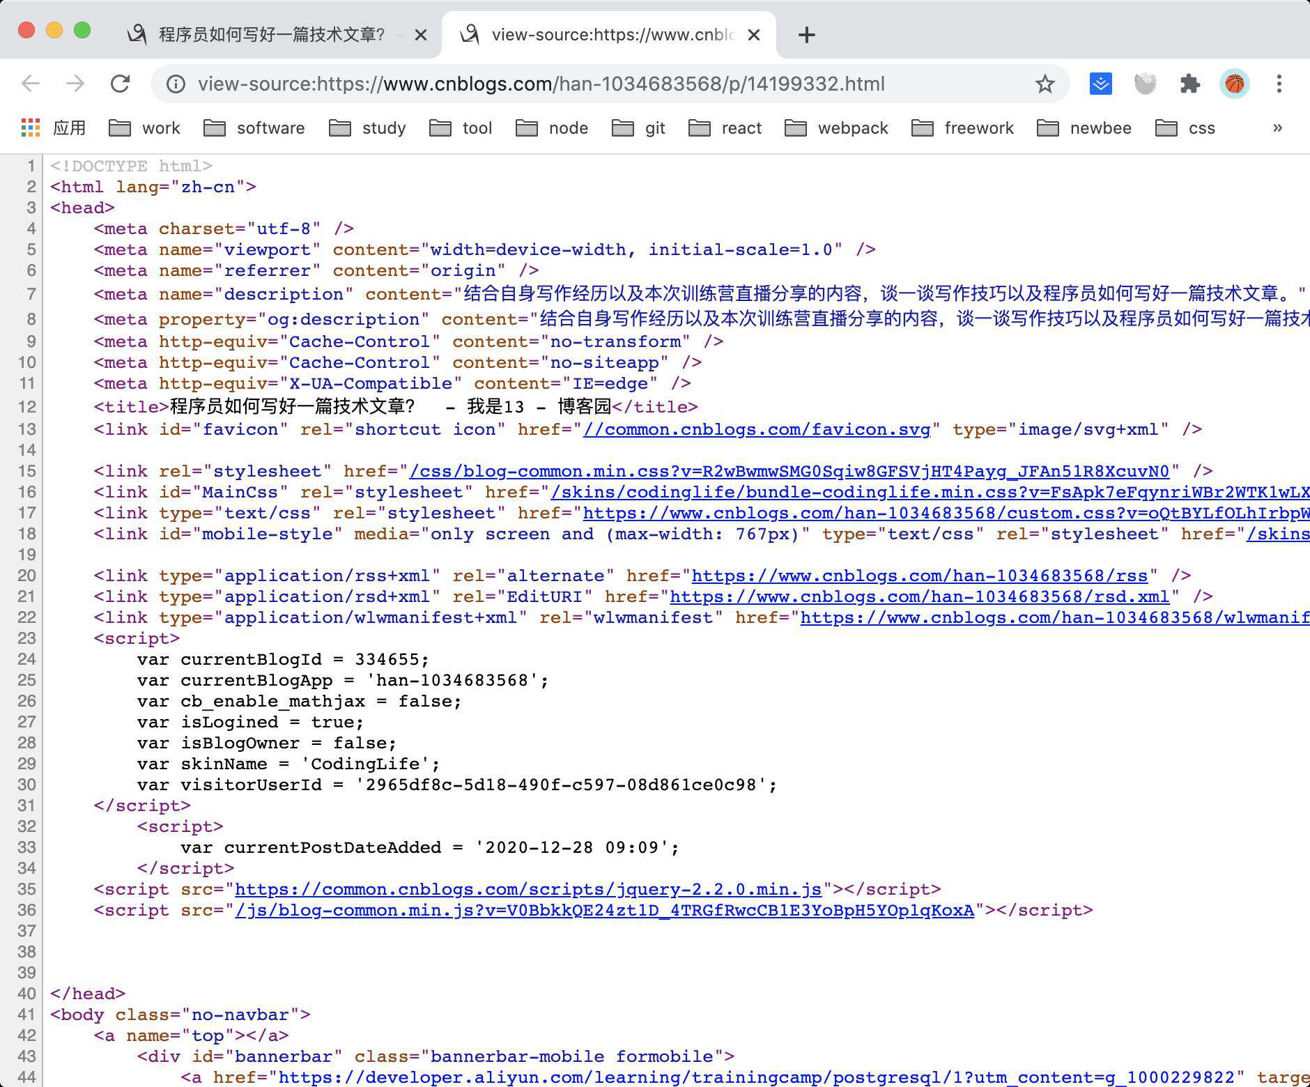Follow the favicon.svg link on line 13
1310x1087 pixels.
(x=757, y=429)
